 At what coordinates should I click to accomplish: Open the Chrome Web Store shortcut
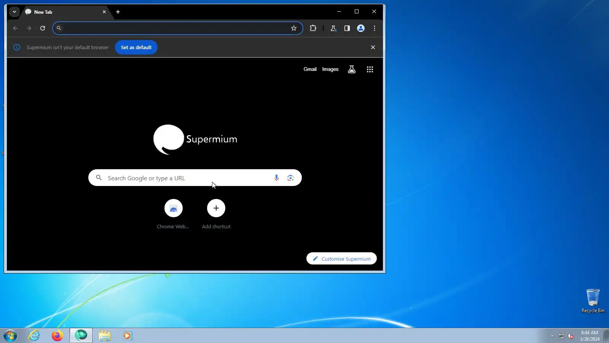pyautogui.click(x=173, y=214)
